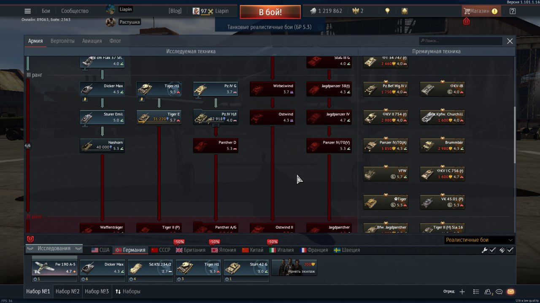Select Fw 190 A-5 crew slot

click(54, 268)
